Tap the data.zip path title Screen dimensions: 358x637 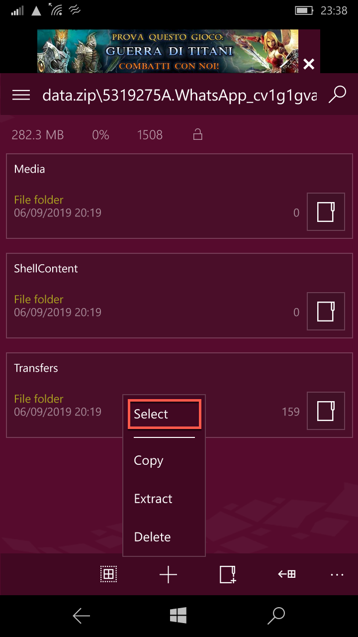click(x=179, y=95)
